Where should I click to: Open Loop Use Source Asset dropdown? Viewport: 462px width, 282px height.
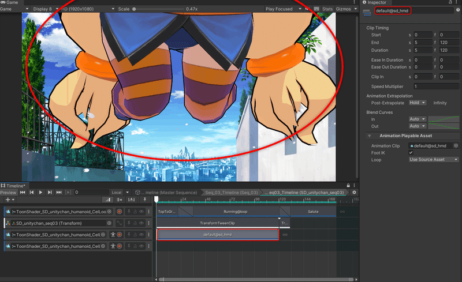coord(434,160)
